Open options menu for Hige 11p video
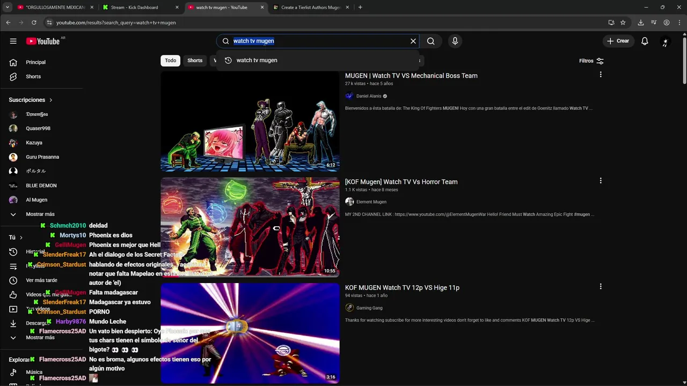 click(601, 287)
